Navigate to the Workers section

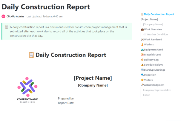(x=149, y=45)
